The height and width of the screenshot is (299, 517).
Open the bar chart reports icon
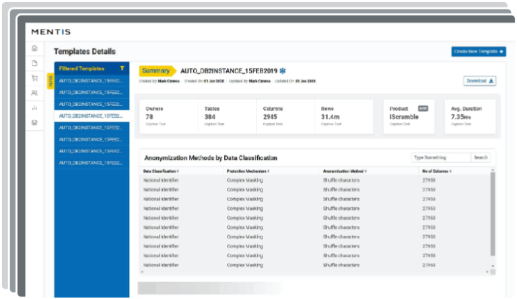point(34,108)
